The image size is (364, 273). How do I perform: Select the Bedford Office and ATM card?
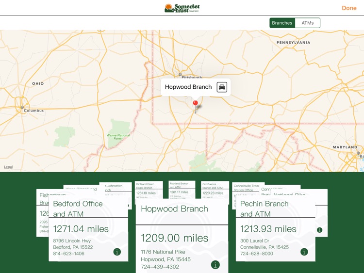tap(88, 228)
